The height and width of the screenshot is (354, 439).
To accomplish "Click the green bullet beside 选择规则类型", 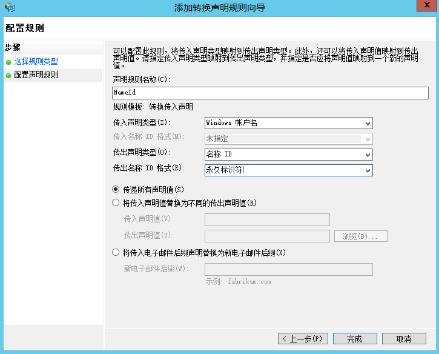I will (8, 62).
